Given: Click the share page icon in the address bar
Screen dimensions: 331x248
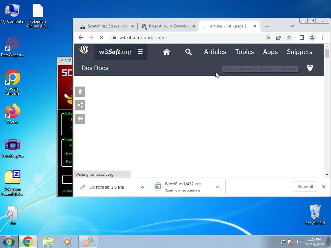Looking at the screenshot, I should (x=279, y=37).
